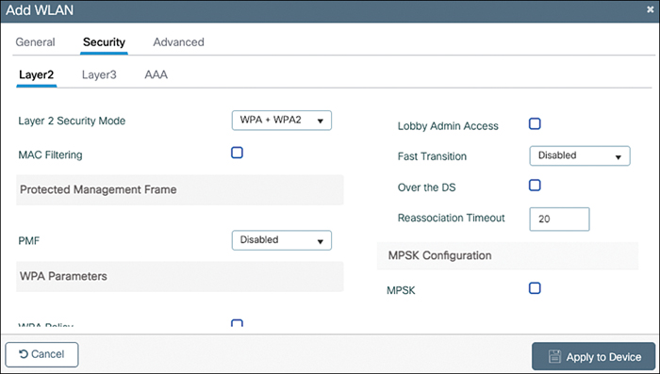Switch to the General tab
Screen dimensions: 660x374
coord(36,42)
